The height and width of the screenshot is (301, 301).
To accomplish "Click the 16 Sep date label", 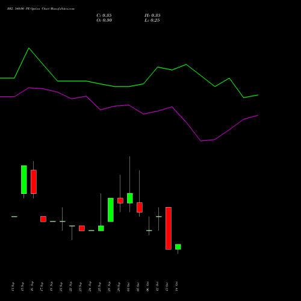I will [32, 287].
